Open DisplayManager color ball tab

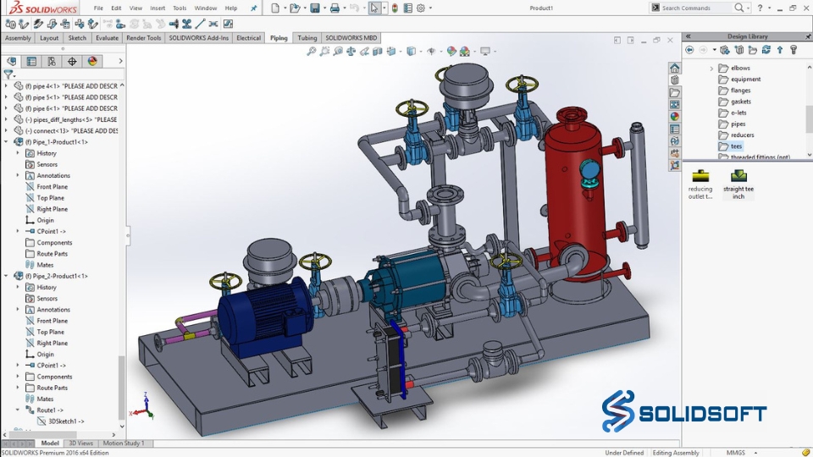coord(92,61)
